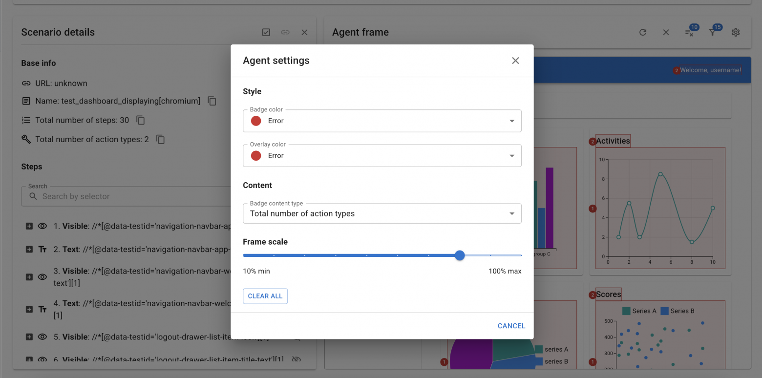Copy total number of action types
Image resolution: width=762 pixels, height=378 pixels.
[x=160, y=140]
